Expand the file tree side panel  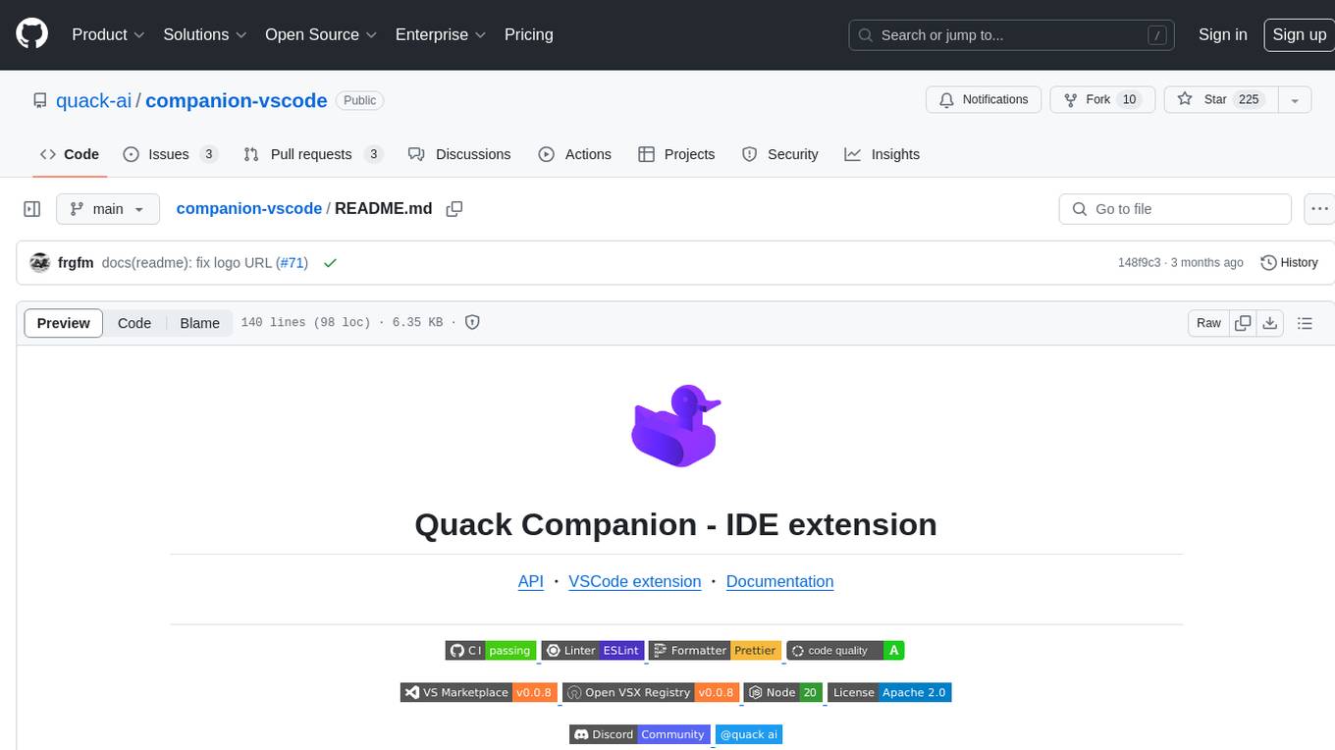point(31,209)
